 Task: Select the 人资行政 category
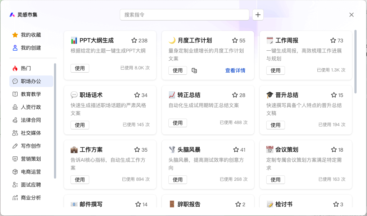coord(31,107)
